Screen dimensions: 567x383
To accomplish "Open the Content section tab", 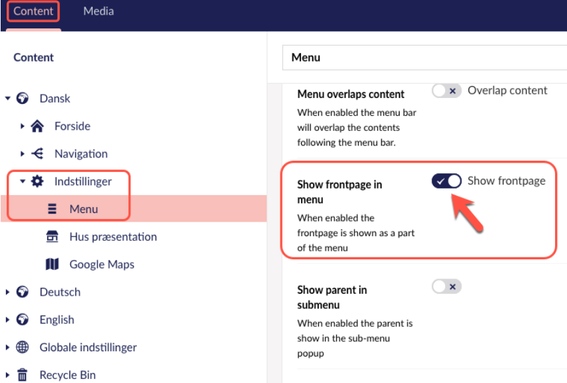I will pyautogui.click(x=33, y=11).
